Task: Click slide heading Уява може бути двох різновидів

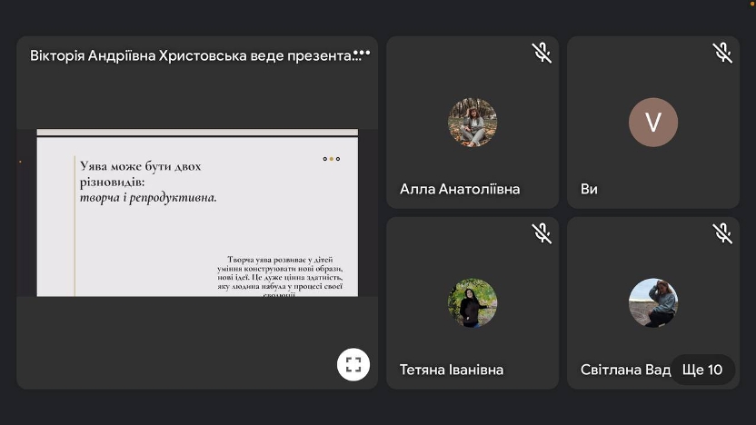Action: coord(140,174)
